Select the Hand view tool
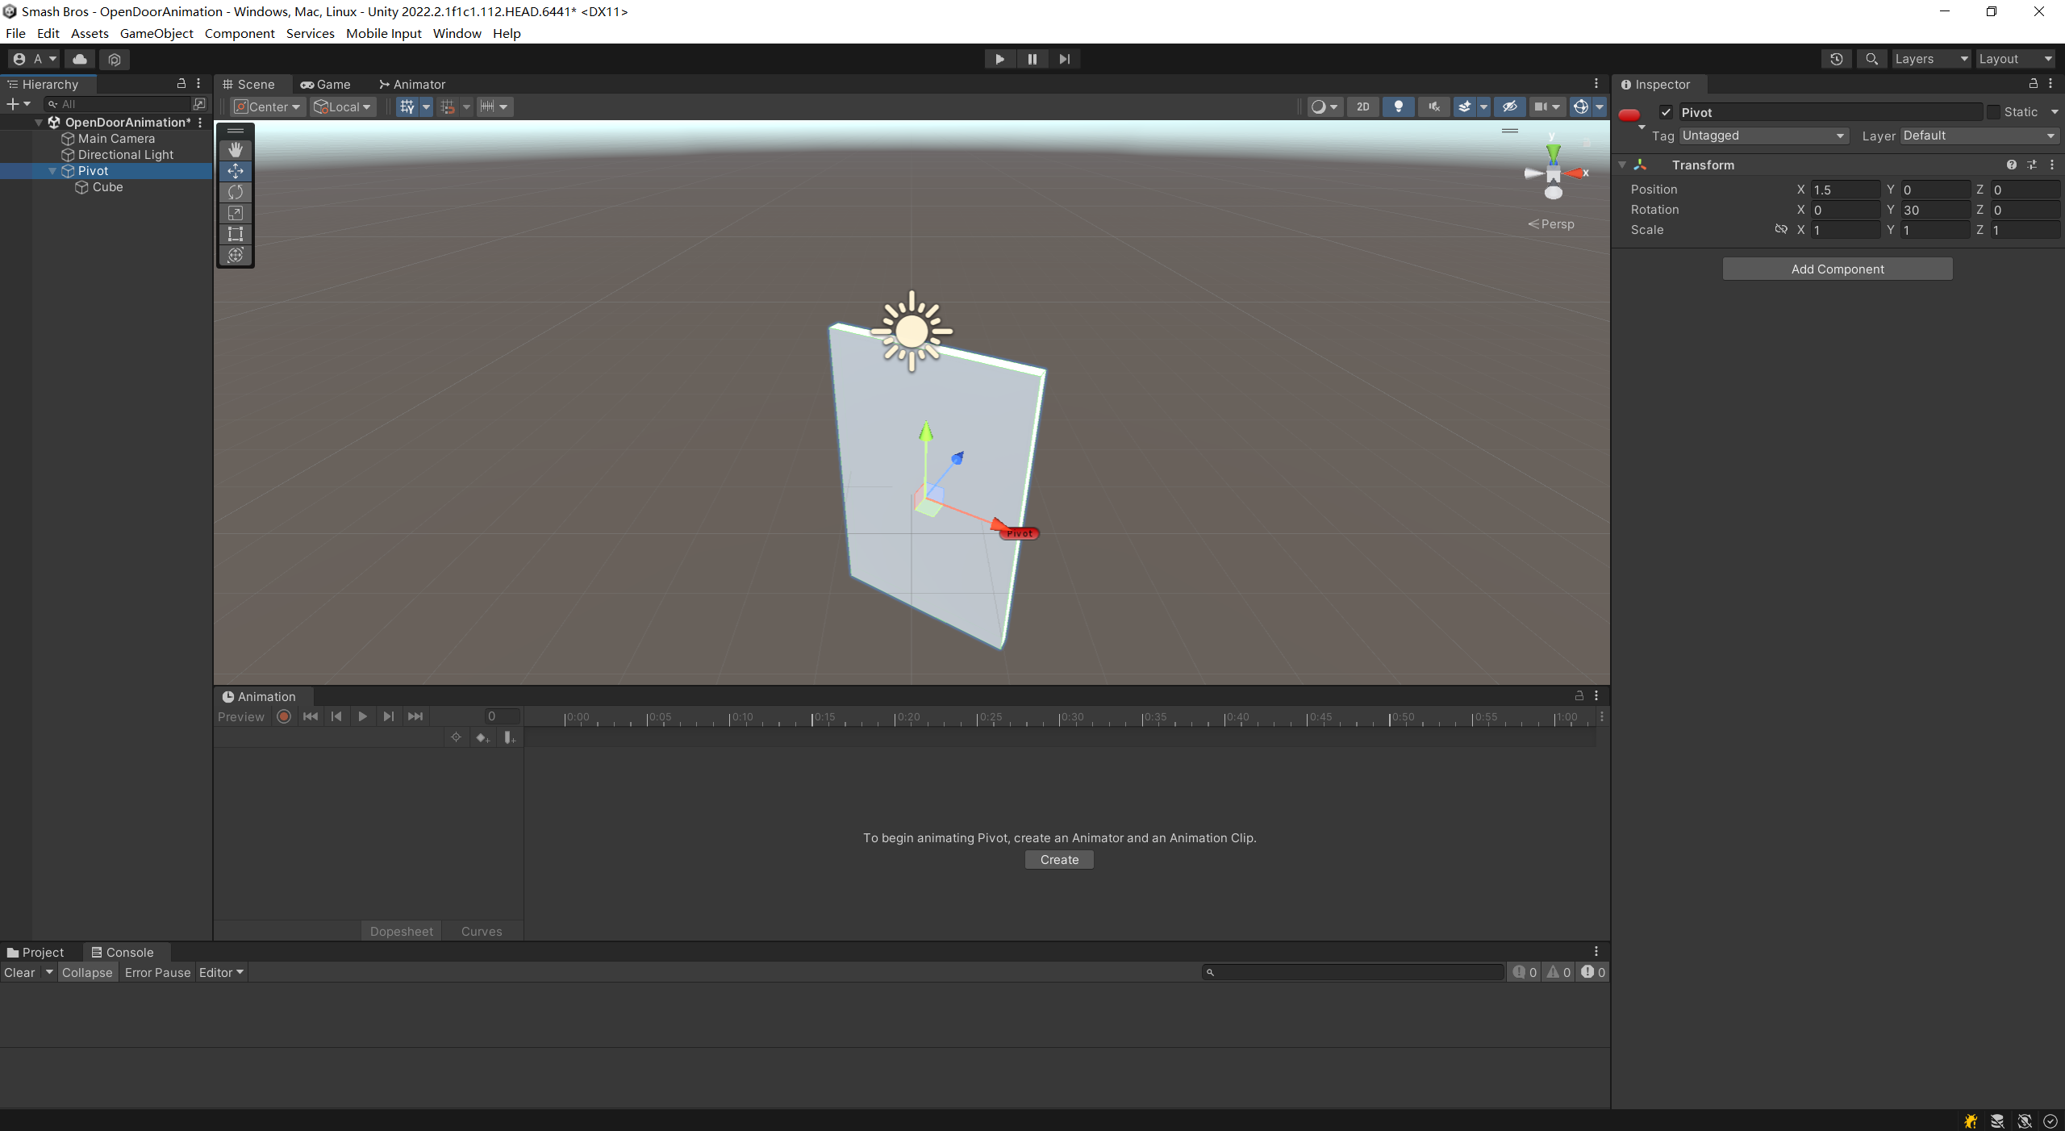The image size is (2065, 1131). (x=235, y=150)
